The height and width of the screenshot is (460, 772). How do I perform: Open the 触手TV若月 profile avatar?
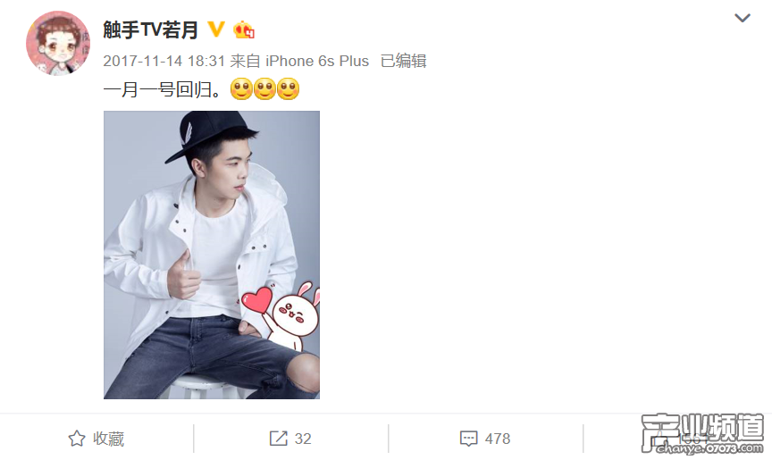[58, 43]
